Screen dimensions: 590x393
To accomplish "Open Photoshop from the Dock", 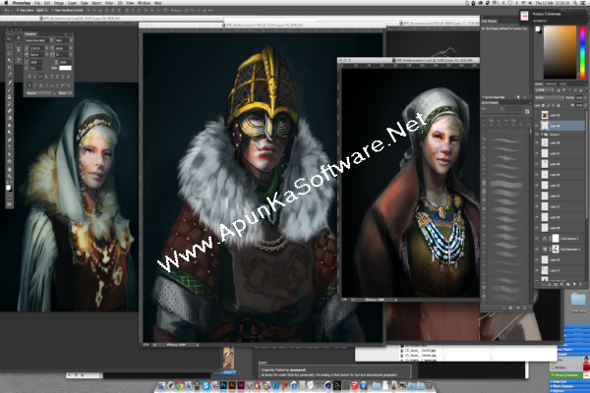I will point(223,385).
